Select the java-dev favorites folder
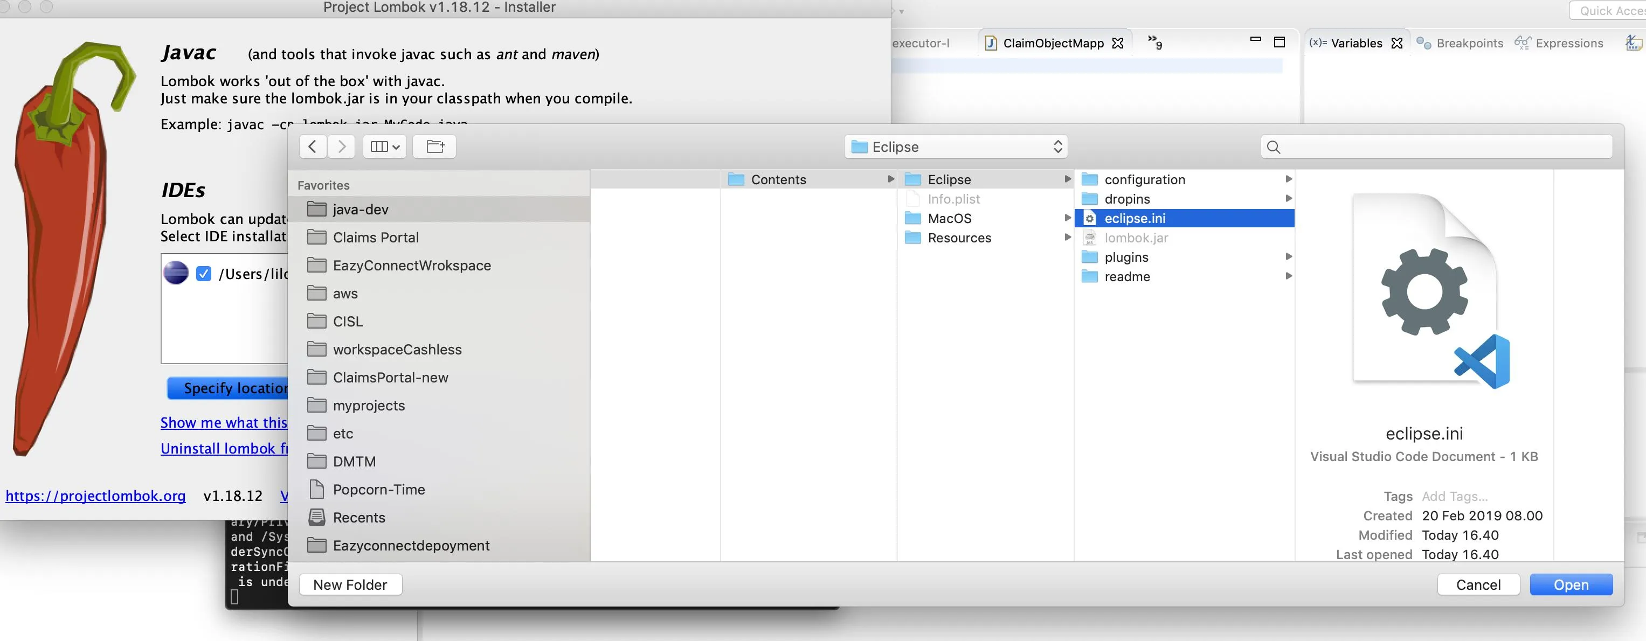This screenshot has height=641, width=1646. [361, 210]
